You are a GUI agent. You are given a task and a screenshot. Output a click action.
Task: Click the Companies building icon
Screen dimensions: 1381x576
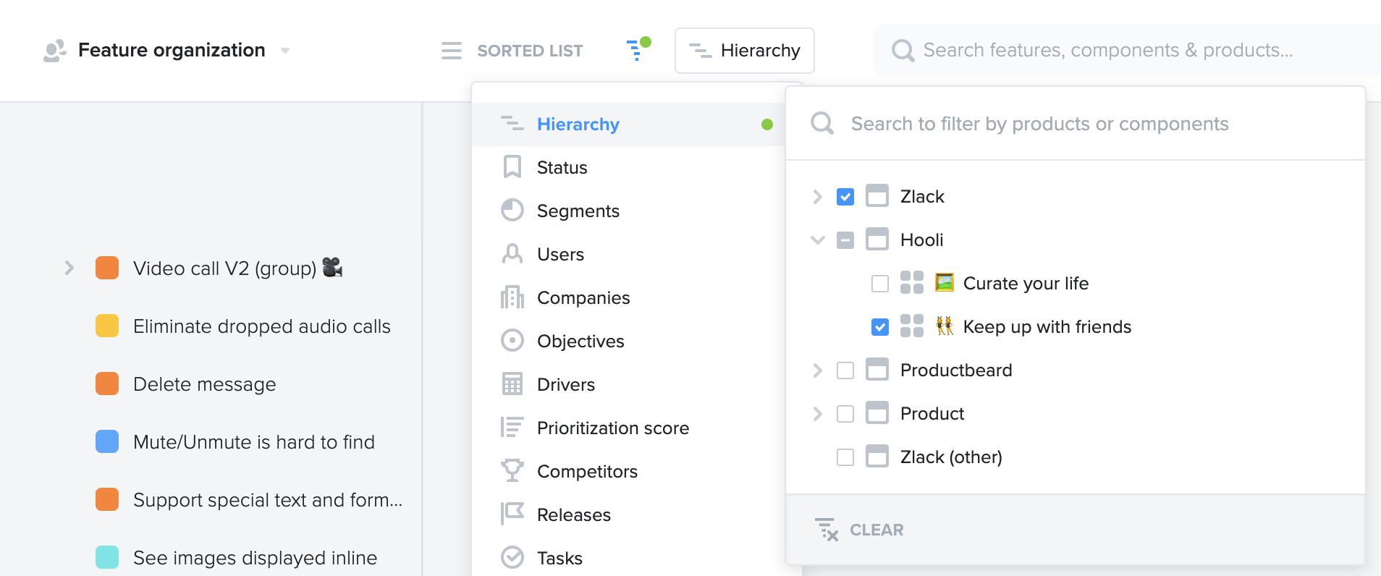tap(512, 297)
